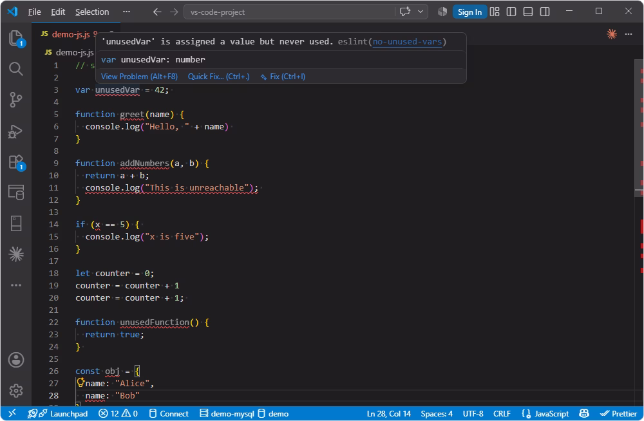Show more menu bar items ellipsis
This screenshot has height=421, width=644.
click(126, 12)
